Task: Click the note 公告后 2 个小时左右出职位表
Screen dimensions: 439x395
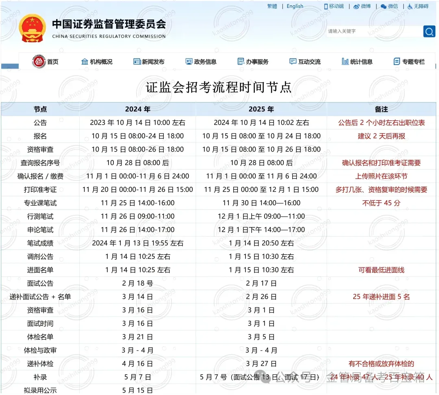Action: (381, 123)
